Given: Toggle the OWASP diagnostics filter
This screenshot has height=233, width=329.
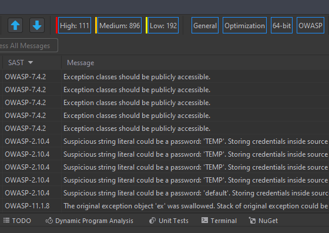Looking at the screenshot, I should tap(310, 25).
